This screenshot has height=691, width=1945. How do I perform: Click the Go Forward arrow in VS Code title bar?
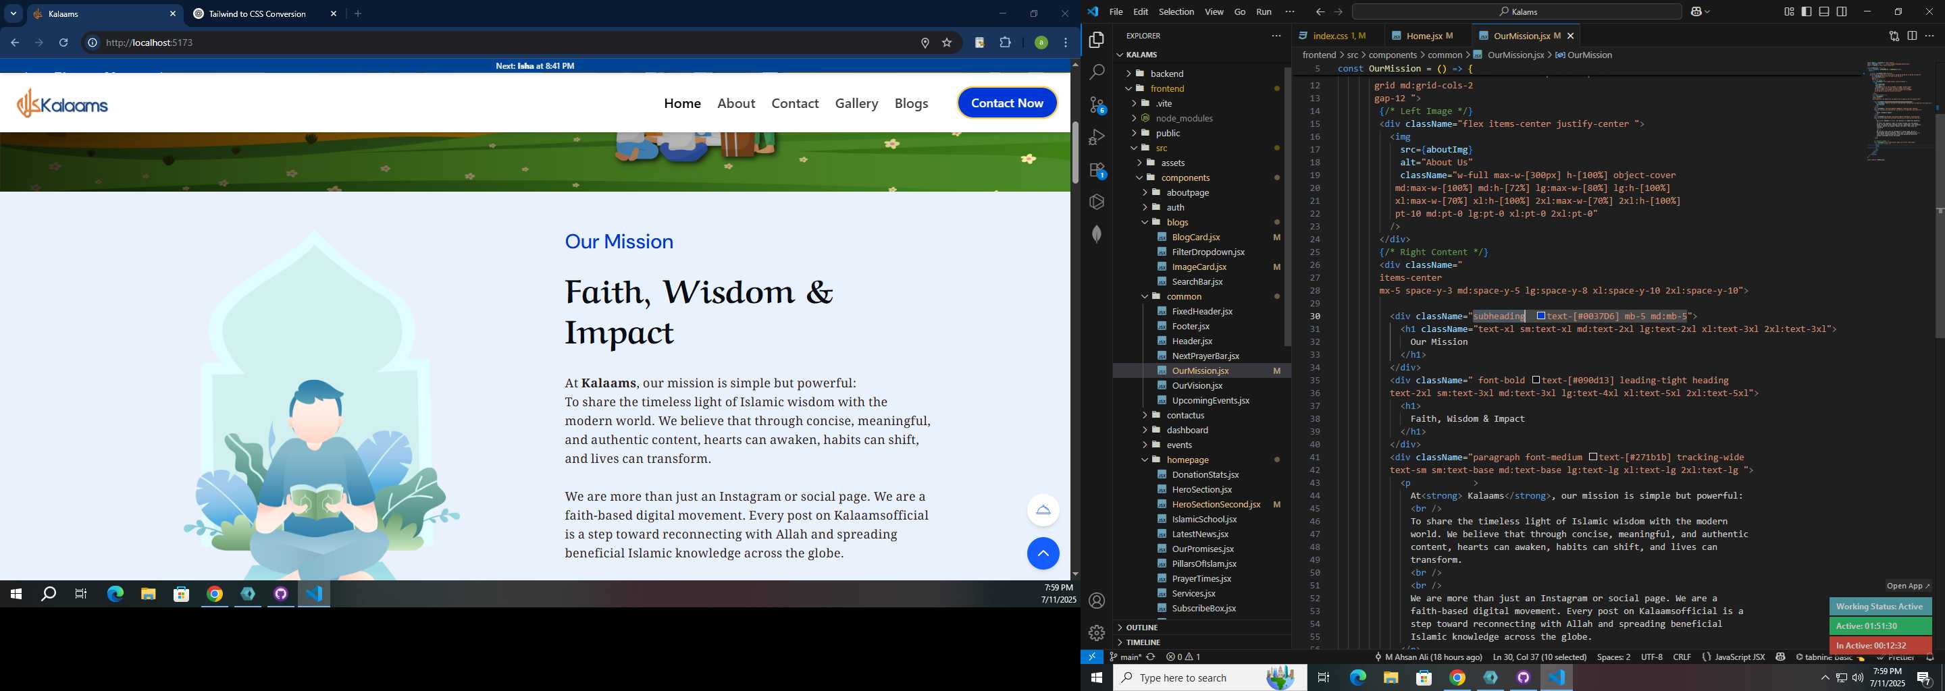pos(1338,11)
